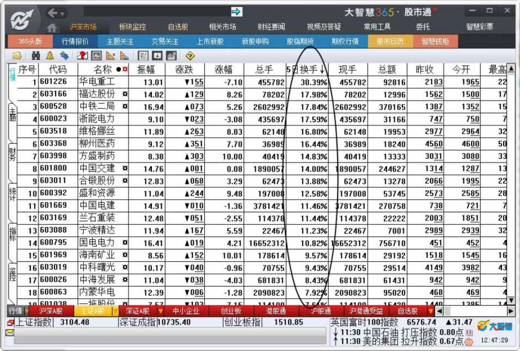Click small list icon next to 打压指数
Viewport: 520px width, 351px height.
click(x=469, y=332)
